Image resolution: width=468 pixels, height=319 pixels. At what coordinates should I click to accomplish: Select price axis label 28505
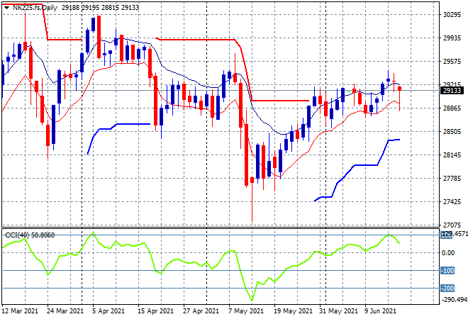[452, 131]
